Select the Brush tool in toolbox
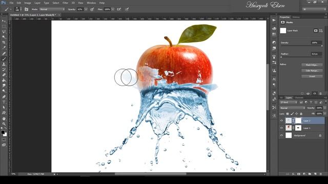The image size is (328, 184). click(x=4, y=59)
